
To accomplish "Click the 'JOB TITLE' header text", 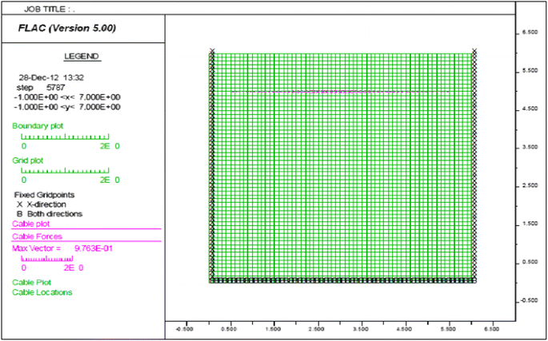I will [x=50, y=10].
